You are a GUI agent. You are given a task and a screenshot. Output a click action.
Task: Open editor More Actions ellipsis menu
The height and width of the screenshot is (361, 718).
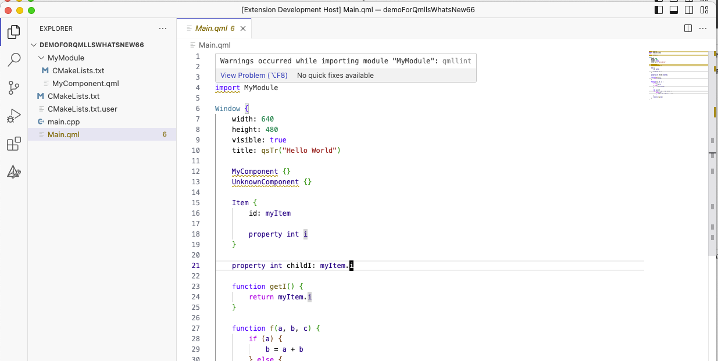[x=703, y=28]
